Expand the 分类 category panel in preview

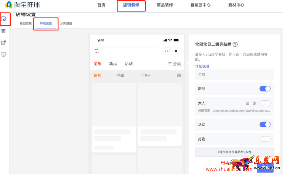click(174, 64)
